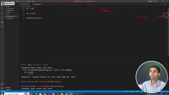Open the Edit menu

point(8,1)
